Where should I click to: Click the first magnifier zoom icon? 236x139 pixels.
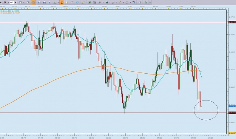coord(39,2)
